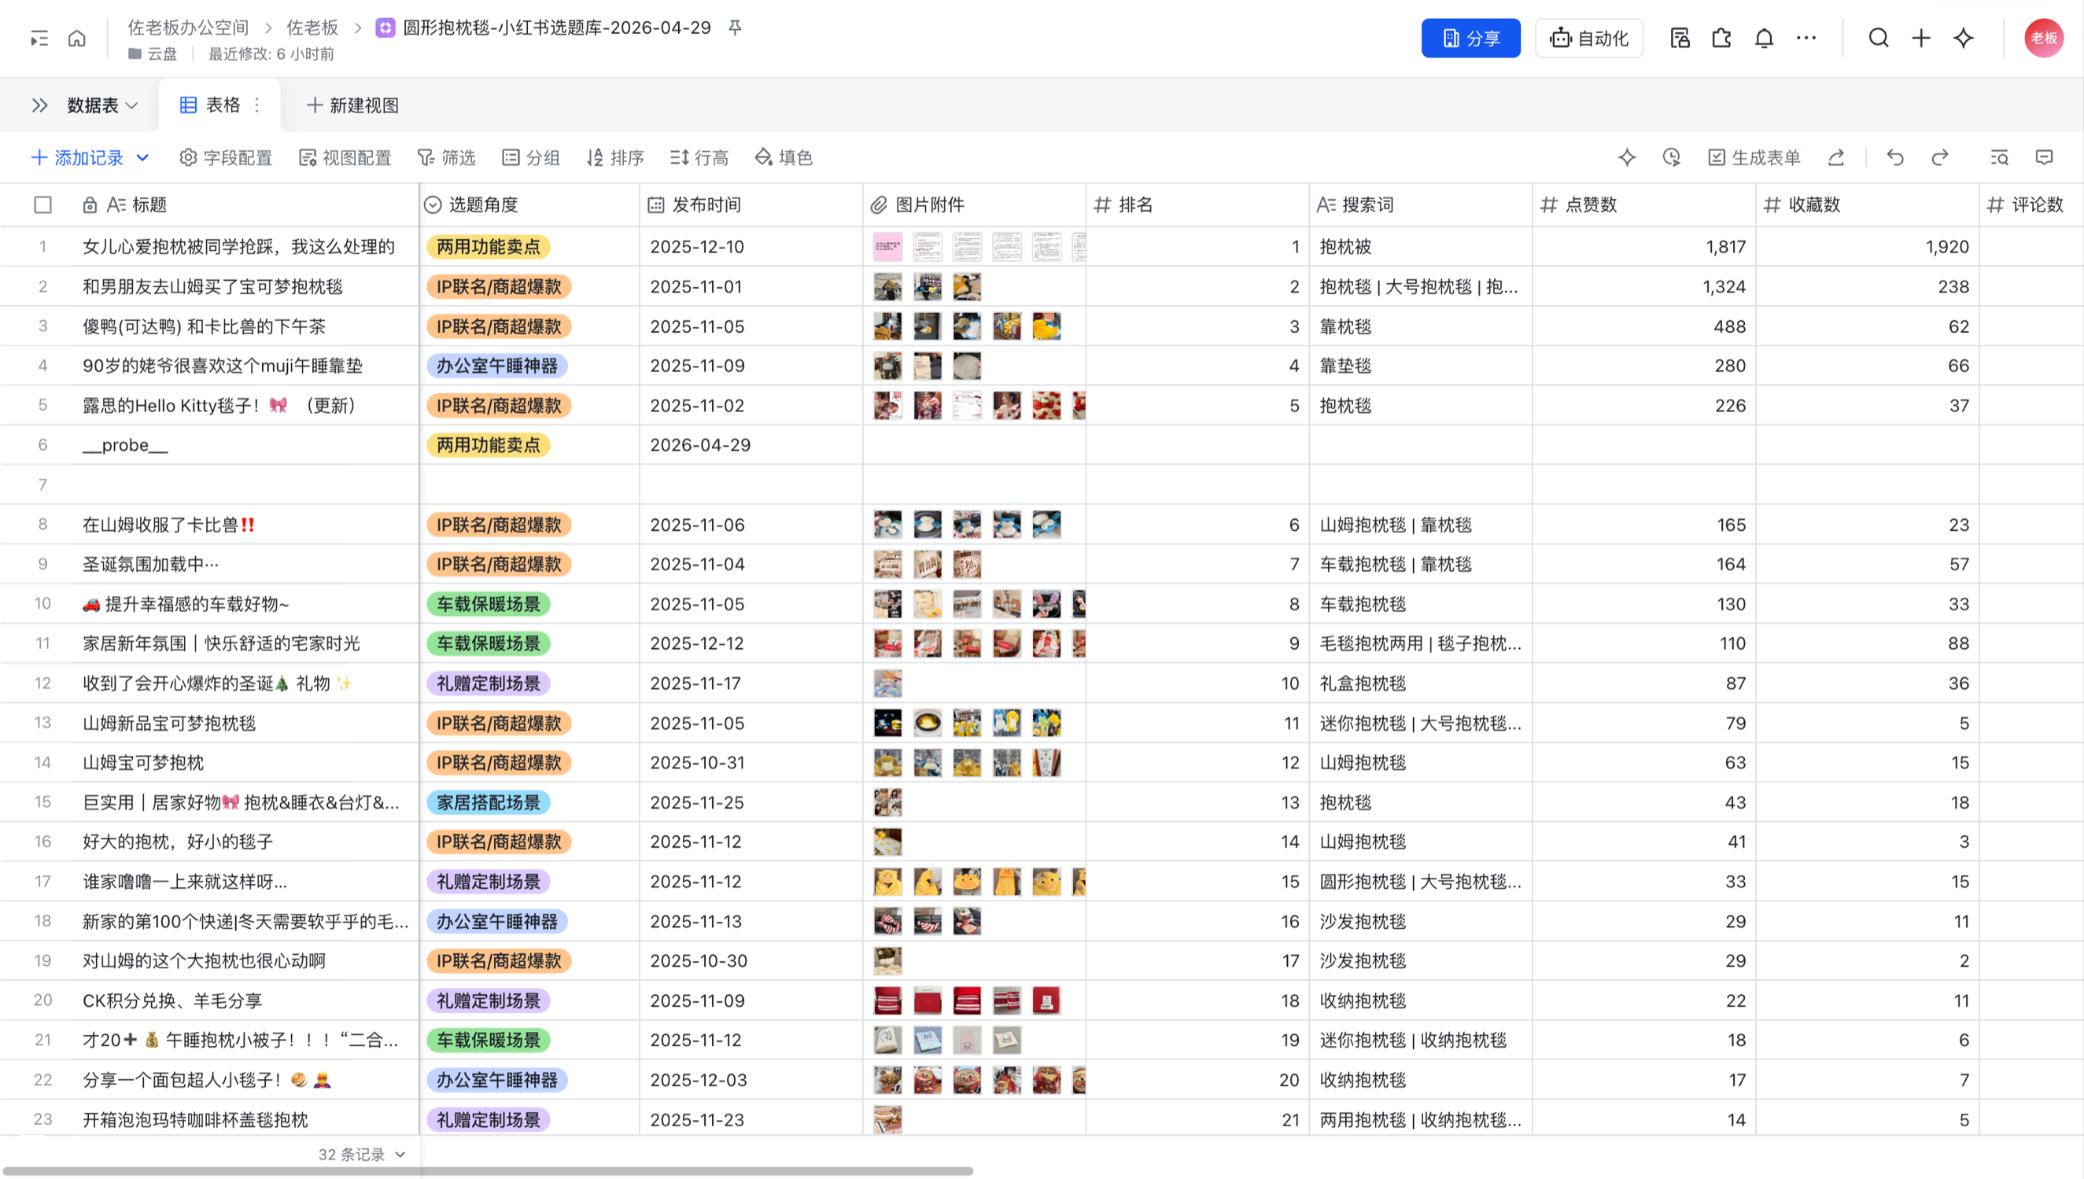Open the more options ellipsis in the header
Screen dimensions: 2084x1179
(x=1806, y=38)
